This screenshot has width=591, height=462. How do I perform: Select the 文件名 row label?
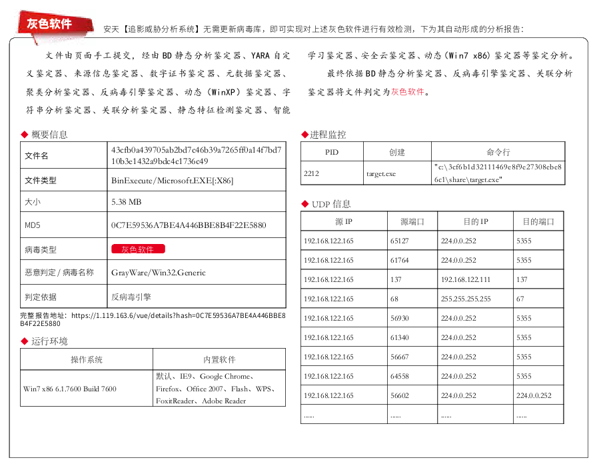tap(36, 155)
